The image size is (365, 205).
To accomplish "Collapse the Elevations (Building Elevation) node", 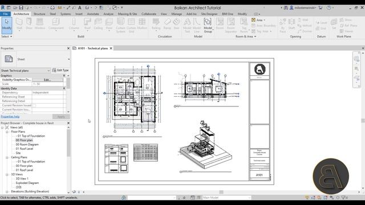I will pos(7,192).
